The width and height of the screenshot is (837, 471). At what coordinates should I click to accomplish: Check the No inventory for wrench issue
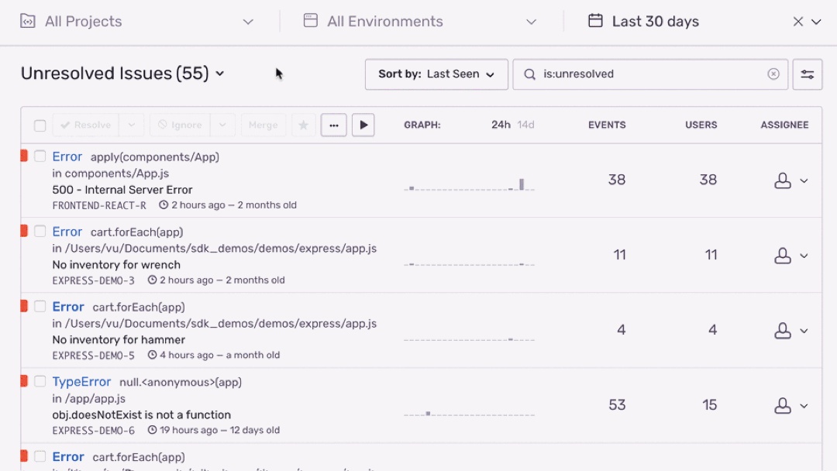pos(40,232)
